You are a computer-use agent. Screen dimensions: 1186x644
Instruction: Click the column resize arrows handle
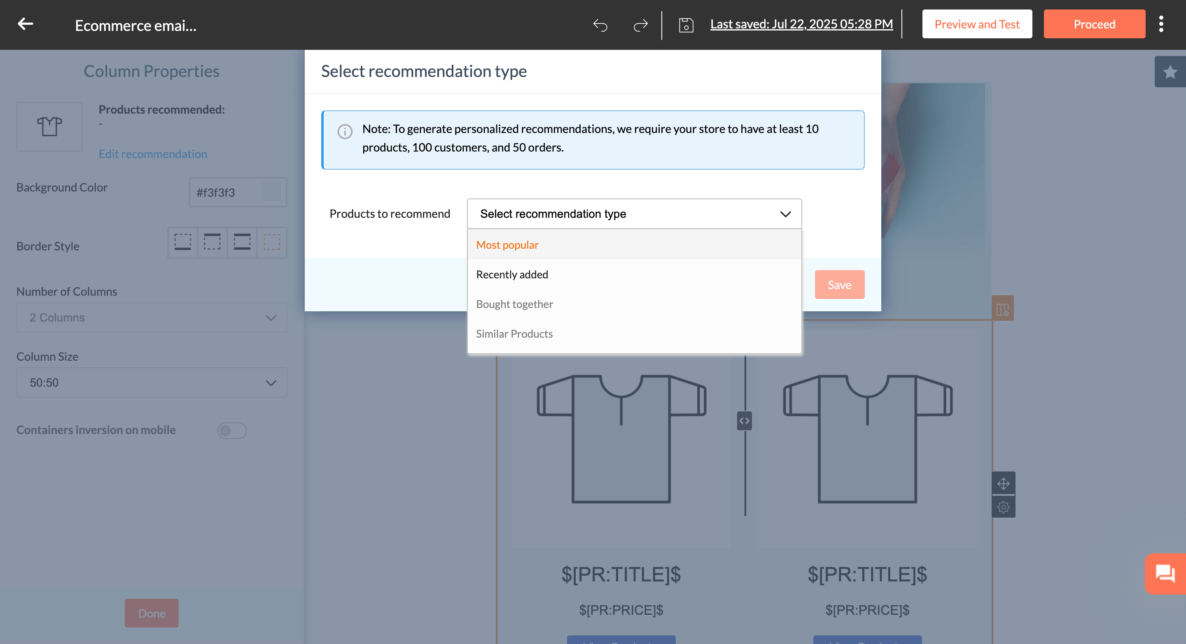pyautogui.click(x=744, y=421)
